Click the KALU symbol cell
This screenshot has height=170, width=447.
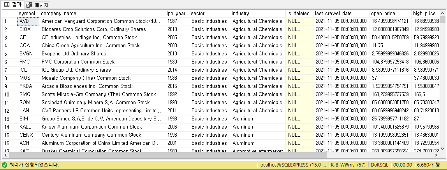coord(28,127)
